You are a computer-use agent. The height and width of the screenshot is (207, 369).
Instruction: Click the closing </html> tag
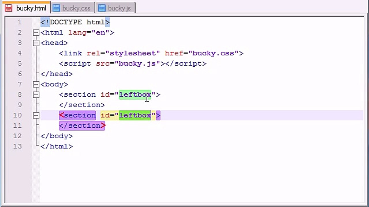point(57,146)
